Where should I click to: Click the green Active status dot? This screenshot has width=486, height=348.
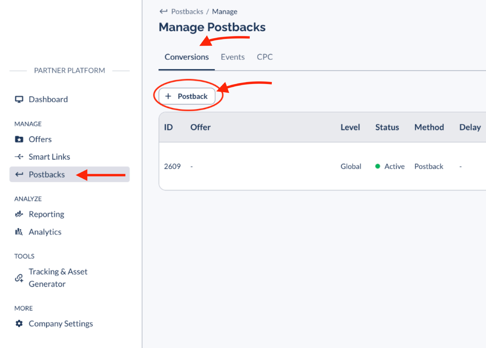[x=377, y=166]
